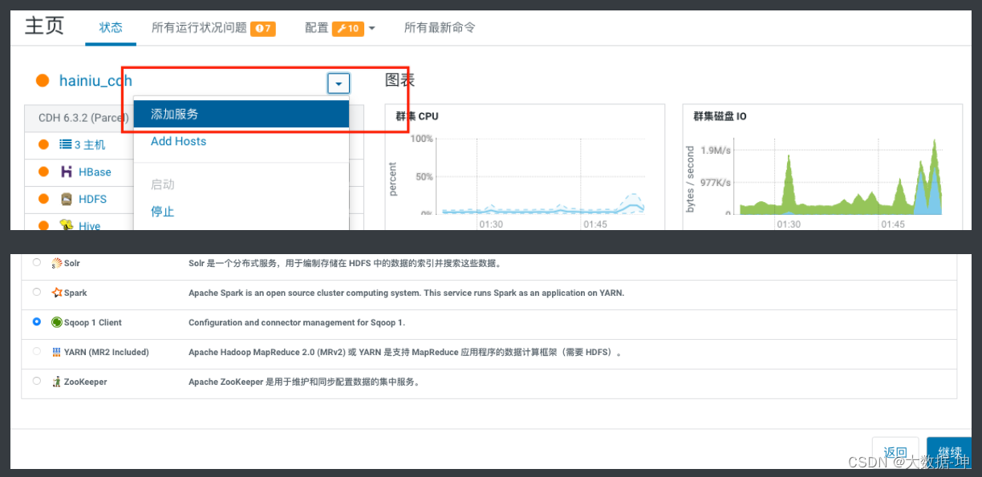Click the Sqoop 1 Client description text

click(x=297, y=322)
